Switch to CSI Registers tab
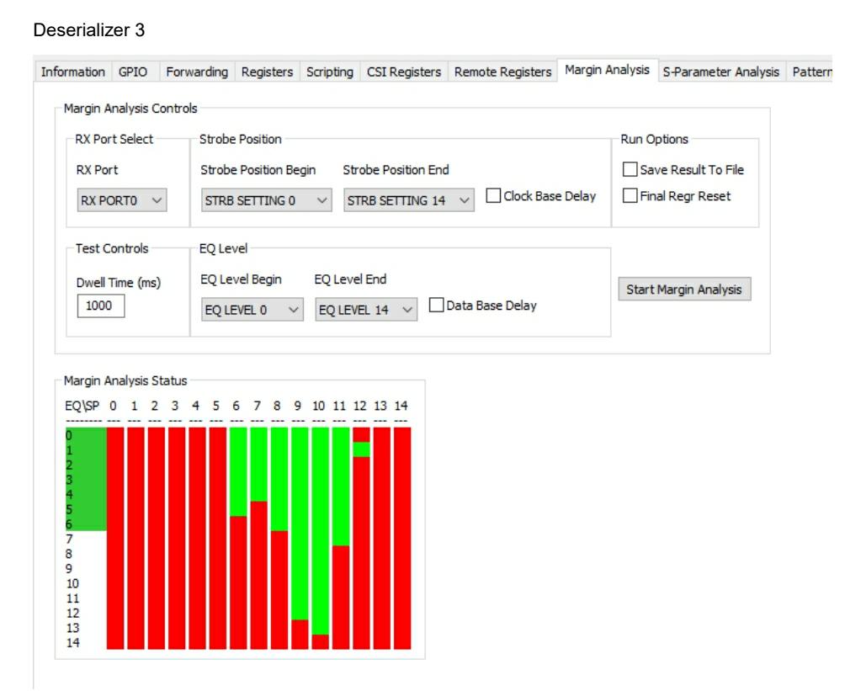Image resolution: width=845 pixels, height=691 pixels. coord(404,72)
